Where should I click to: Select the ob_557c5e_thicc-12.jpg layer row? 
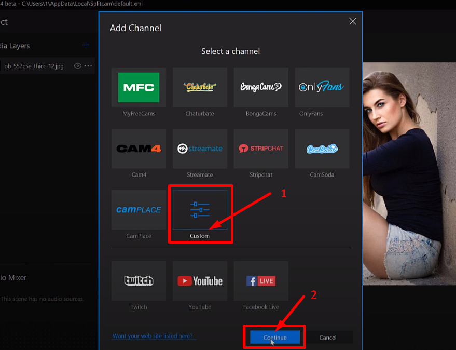tap(47, 66)
